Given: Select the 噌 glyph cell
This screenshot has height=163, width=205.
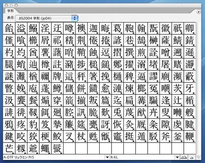Looking at the screenshot, I should 166,52.
